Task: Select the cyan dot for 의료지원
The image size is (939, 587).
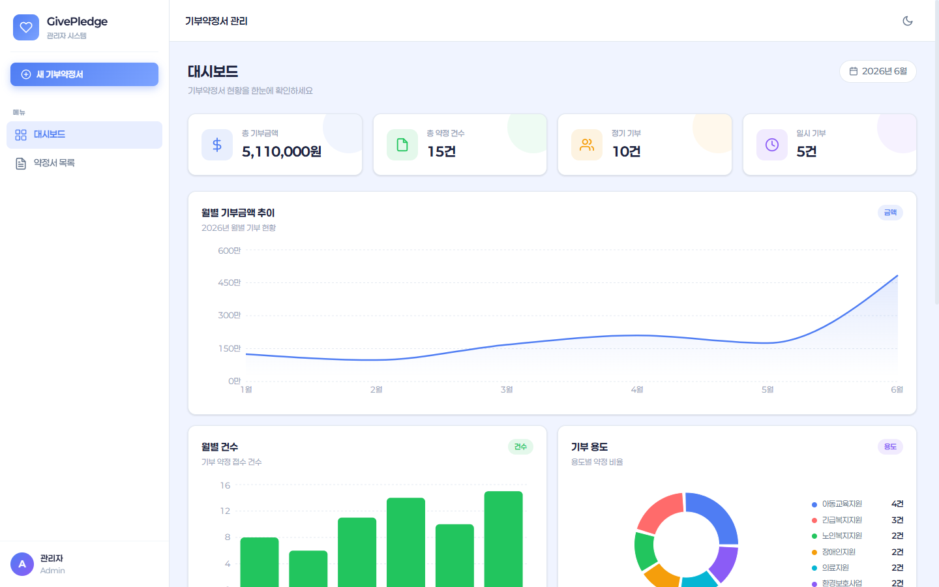Action: pos(814,568)
